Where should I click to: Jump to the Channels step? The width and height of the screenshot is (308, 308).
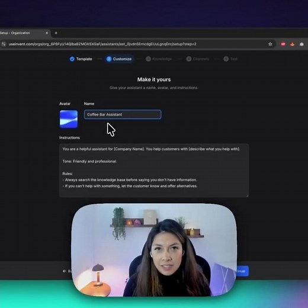point(198,59)
